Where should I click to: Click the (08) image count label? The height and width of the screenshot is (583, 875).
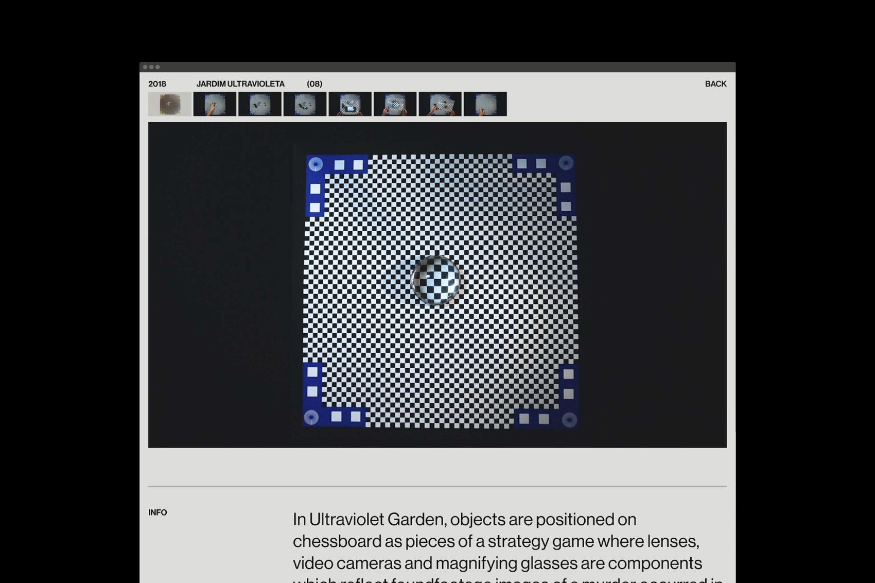click(x=314, y=84)
